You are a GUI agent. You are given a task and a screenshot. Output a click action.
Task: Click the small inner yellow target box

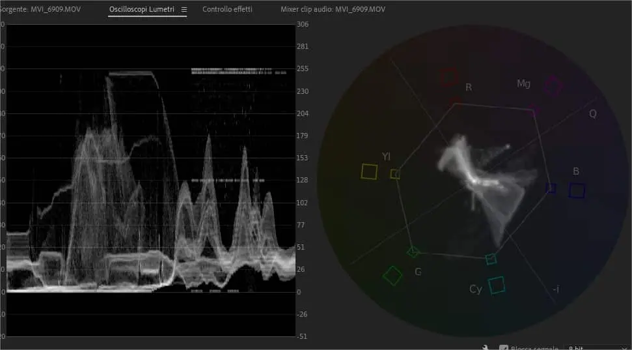click(x=395, y=174)
